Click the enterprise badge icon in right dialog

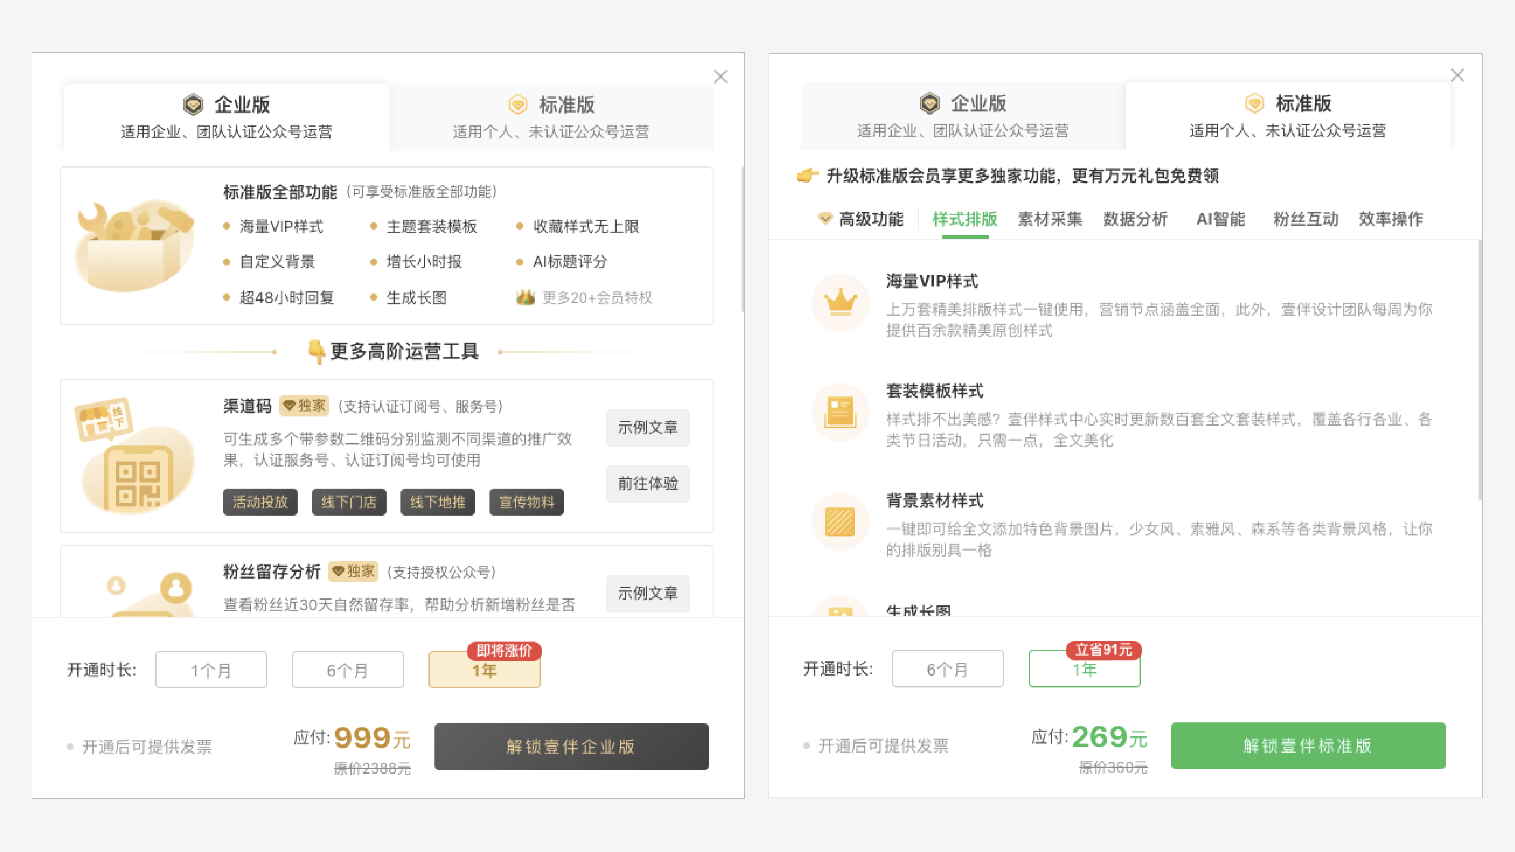coord(930,103)
